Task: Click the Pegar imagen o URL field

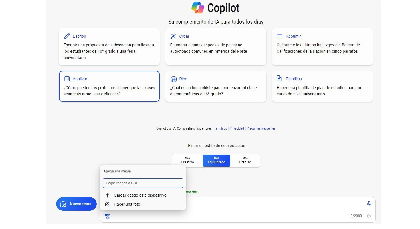Action: (x=143, y=183)
